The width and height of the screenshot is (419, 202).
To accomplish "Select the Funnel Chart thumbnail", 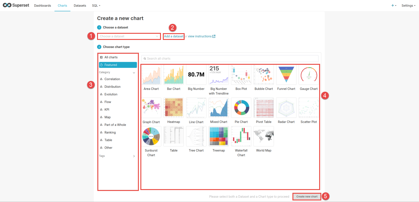I will (286, 75).
